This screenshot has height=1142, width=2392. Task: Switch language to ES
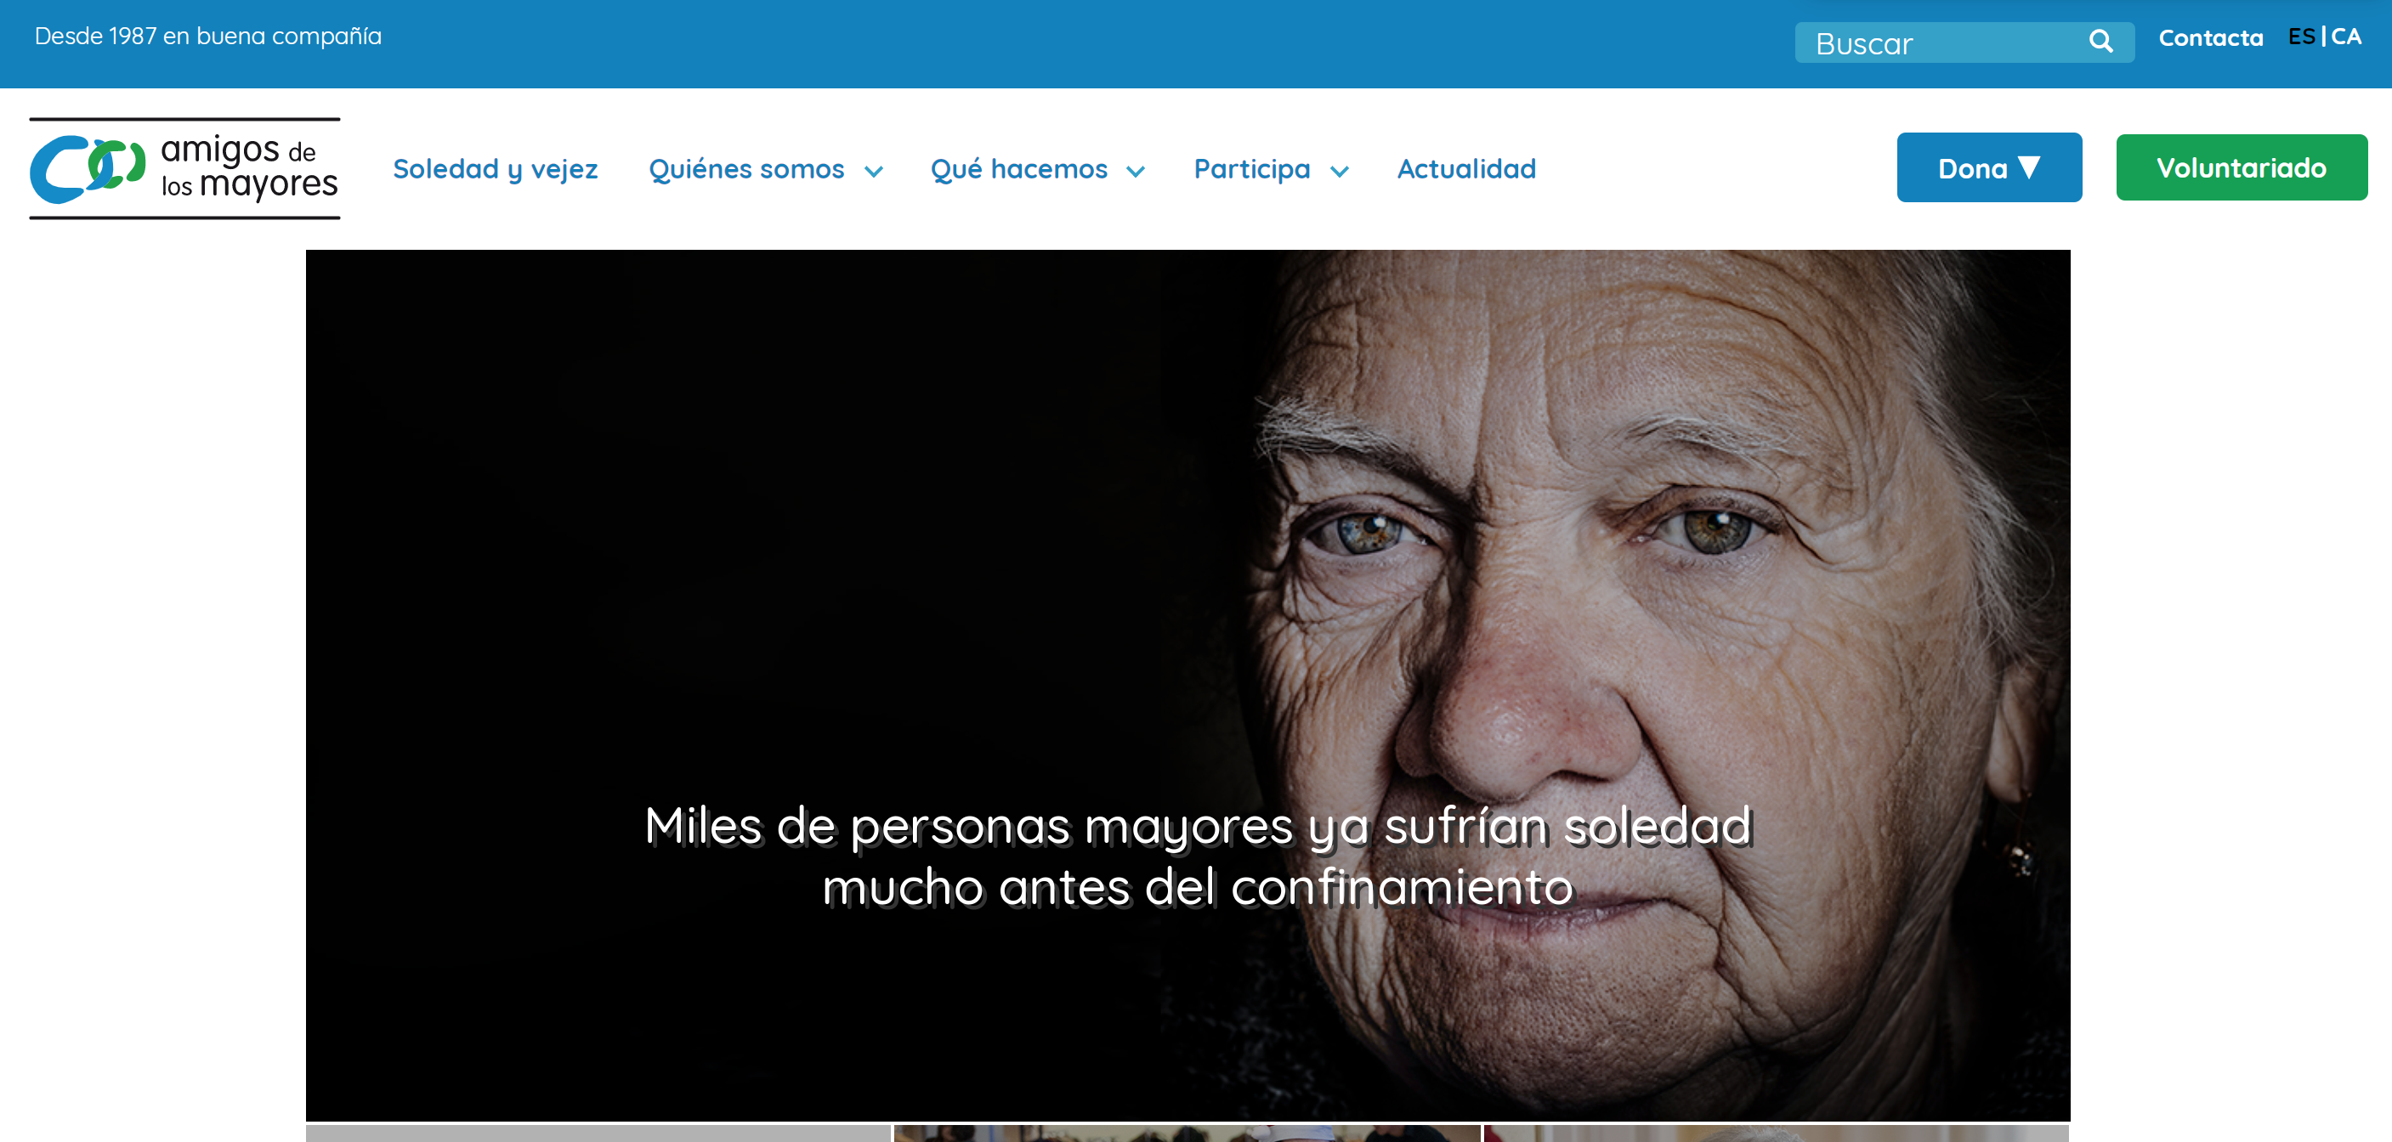pos(2301,37)
